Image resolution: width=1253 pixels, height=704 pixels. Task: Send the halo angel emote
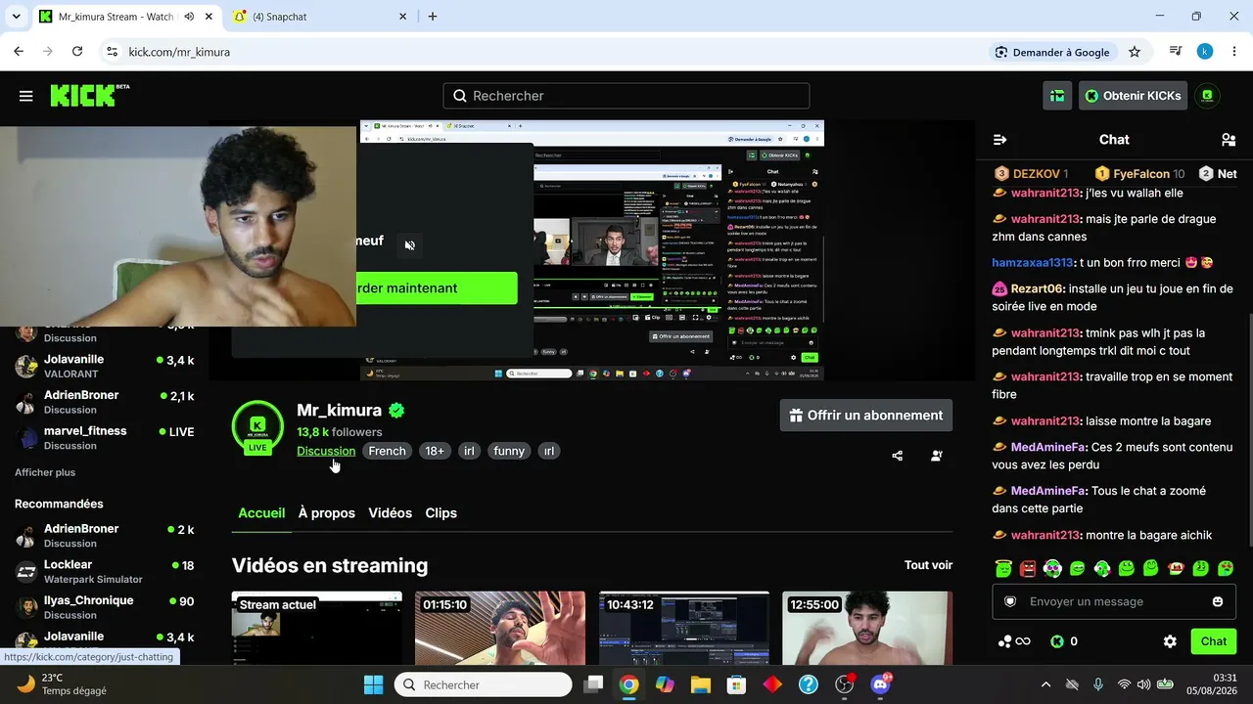pos(1002,568)
